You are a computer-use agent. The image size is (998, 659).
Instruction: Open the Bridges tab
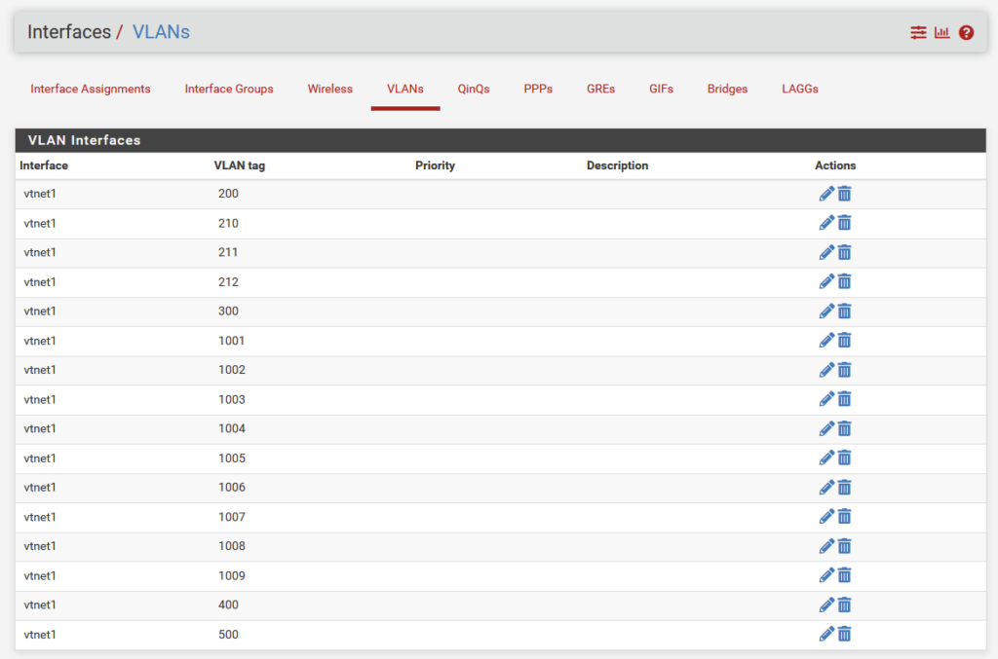click(x=727, y=89)
